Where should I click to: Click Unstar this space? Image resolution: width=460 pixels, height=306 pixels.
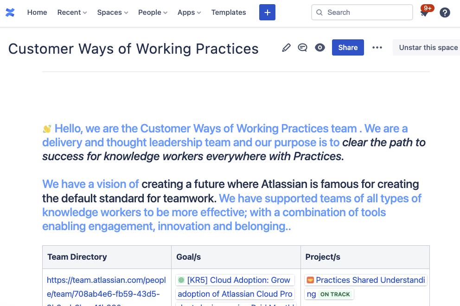tap(428, 47)
